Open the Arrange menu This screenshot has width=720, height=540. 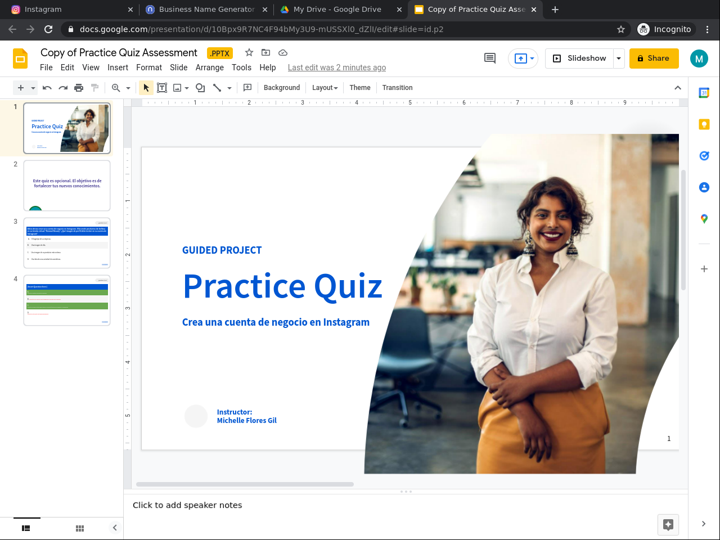click(x=210, y=67)
